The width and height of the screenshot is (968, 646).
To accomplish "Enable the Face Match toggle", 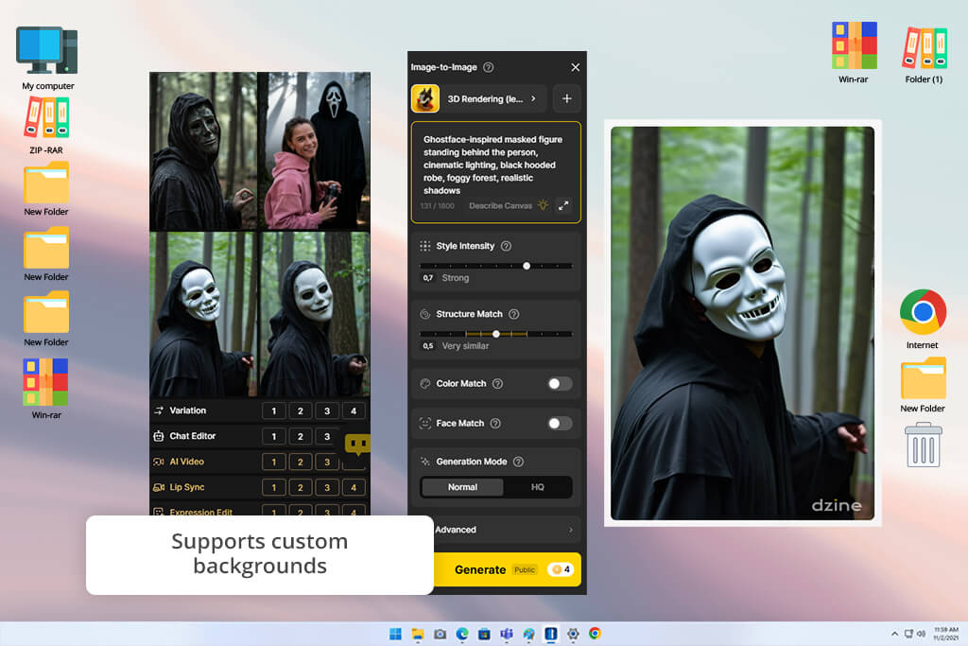I will pyautogui.click(x=560, y=423).
